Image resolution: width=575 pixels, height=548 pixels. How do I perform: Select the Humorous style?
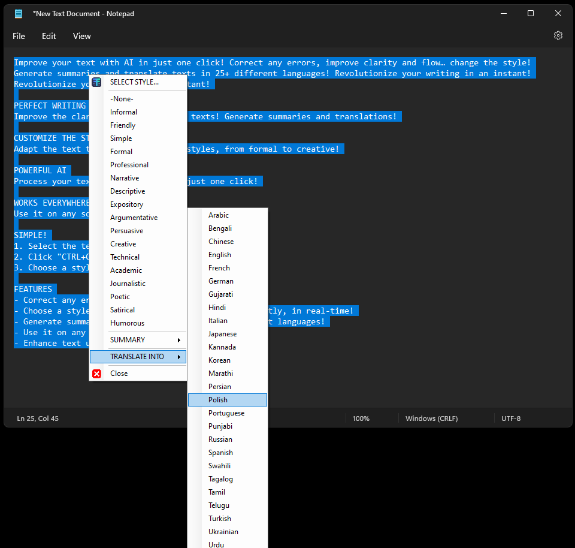pyautogui.click(x=138, y=323)
